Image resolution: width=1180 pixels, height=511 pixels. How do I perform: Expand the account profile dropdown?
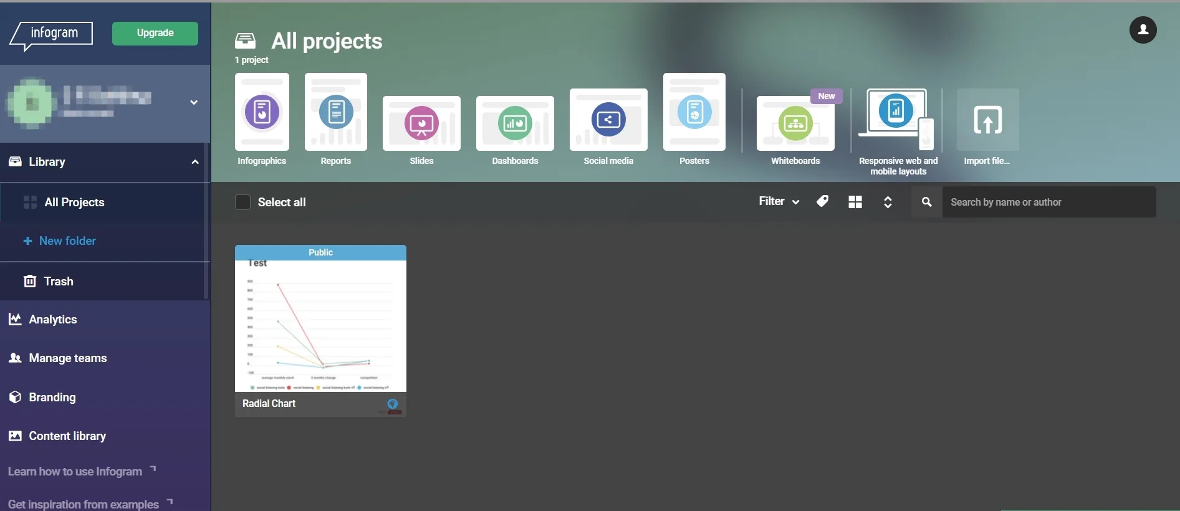click(x=194, y=102)
